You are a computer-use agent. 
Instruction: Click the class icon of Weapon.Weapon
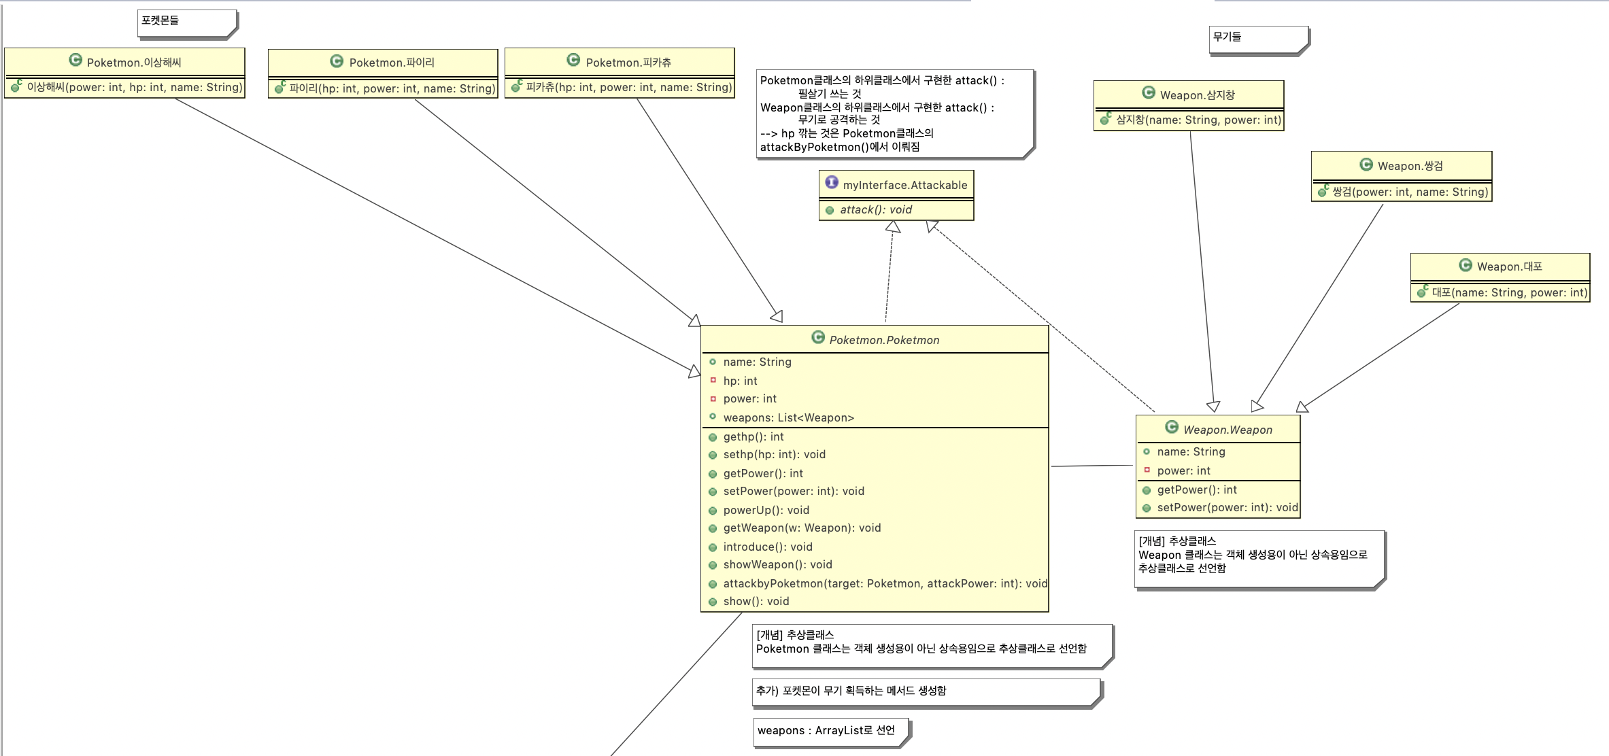(x=1171, y=427)
